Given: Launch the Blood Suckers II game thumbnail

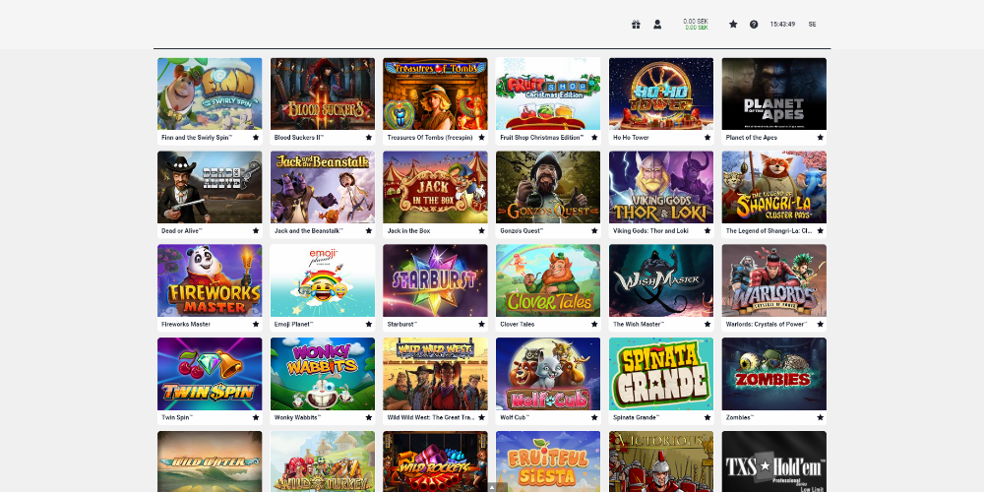Looking at the screenshot, I should click(323, 93).
